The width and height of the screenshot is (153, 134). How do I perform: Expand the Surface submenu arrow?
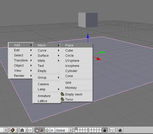pyautogui.click(x=59, y=55)
